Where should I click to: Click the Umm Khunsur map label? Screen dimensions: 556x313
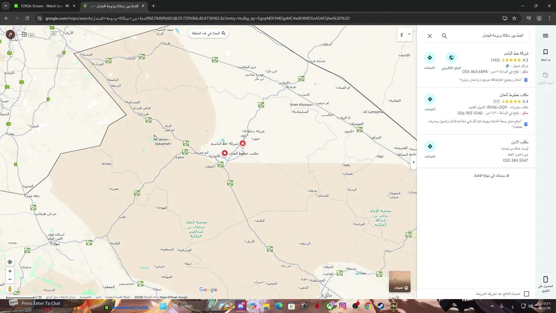coord(301,105)
